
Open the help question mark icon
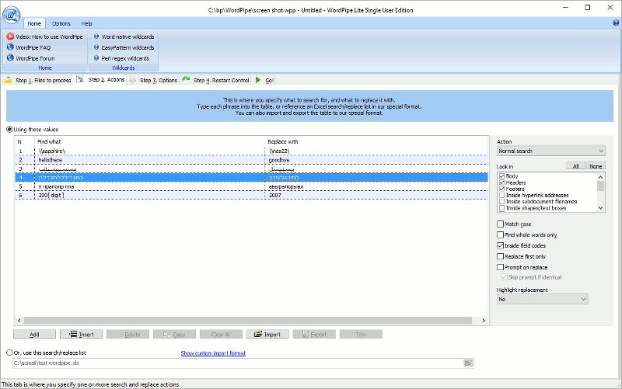tap(616, 23)
